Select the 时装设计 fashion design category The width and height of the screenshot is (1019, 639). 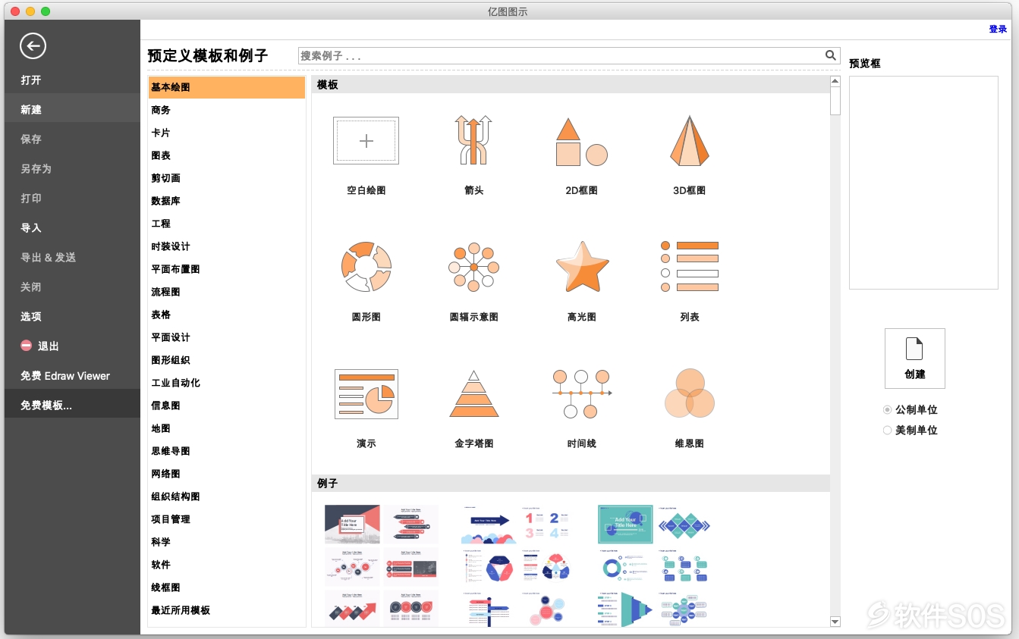tap(227, 246)
